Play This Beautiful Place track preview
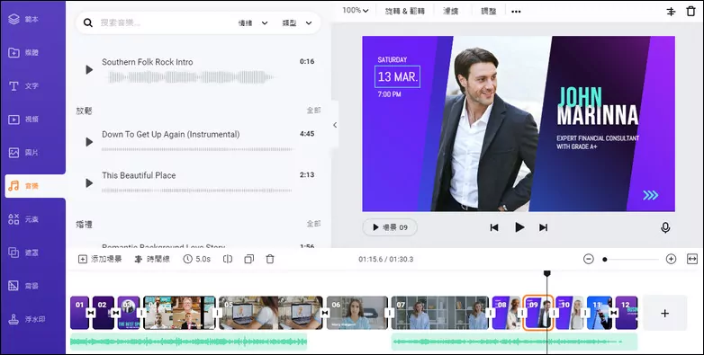This screenshot has height=355, width=704. (89, 183)
